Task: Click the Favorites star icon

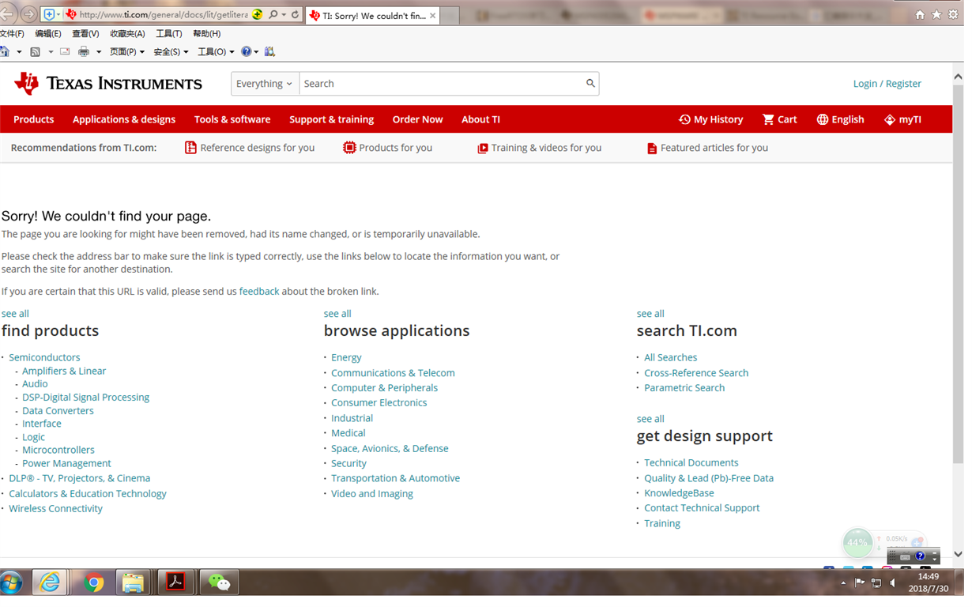Action: [936, 14]
